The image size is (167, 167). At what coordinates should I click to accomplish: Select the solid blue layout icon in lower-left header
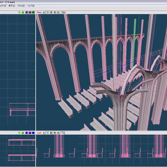[x=33, y=133]
